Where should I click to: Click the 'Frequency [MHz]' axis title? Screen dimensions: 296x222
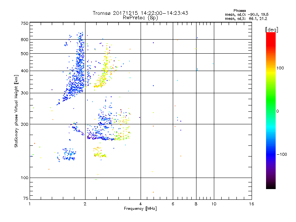(x=140, y=209)
